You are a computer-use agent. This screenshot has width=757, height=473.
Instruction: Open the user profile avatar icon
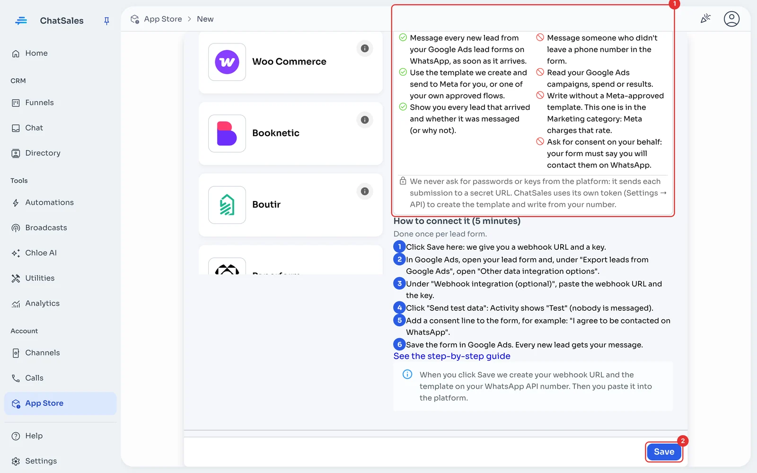pos(731,19)
